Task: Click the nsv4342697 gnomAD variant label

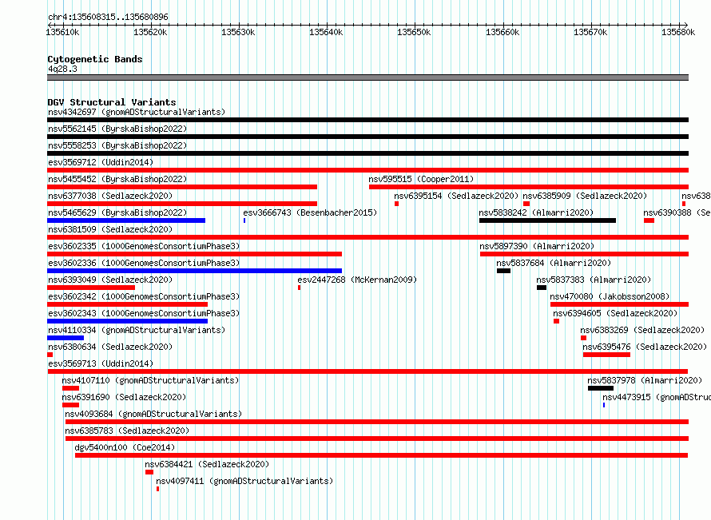Action: coord(137,112)
